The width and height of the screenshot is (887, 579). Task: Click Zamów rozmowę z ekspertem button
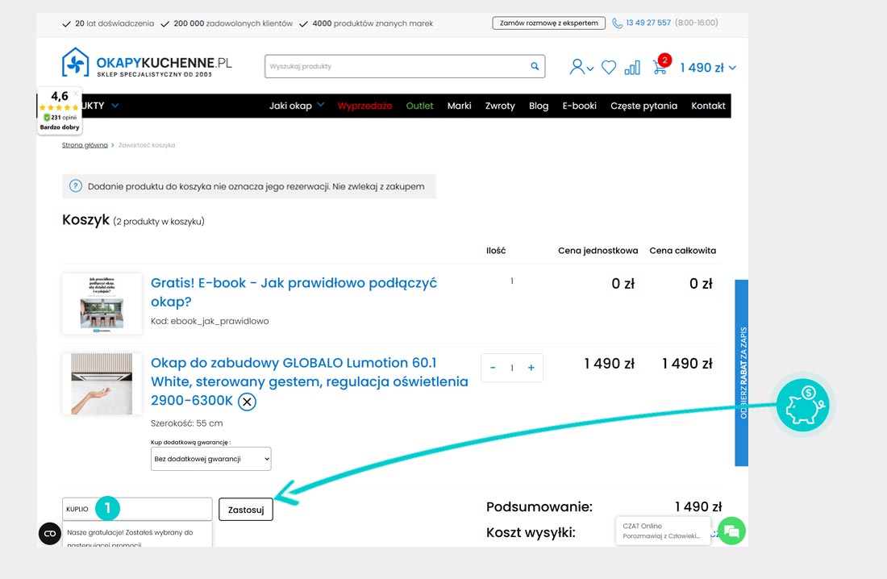pos(548,23)
